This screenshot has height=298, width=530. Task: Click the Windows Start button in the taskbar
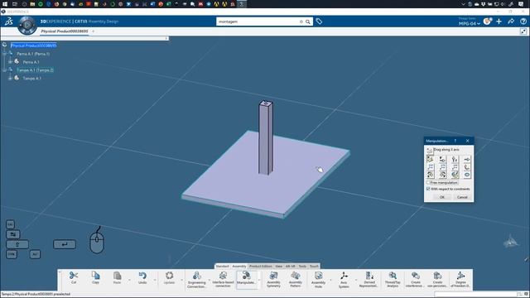[5, 4]
